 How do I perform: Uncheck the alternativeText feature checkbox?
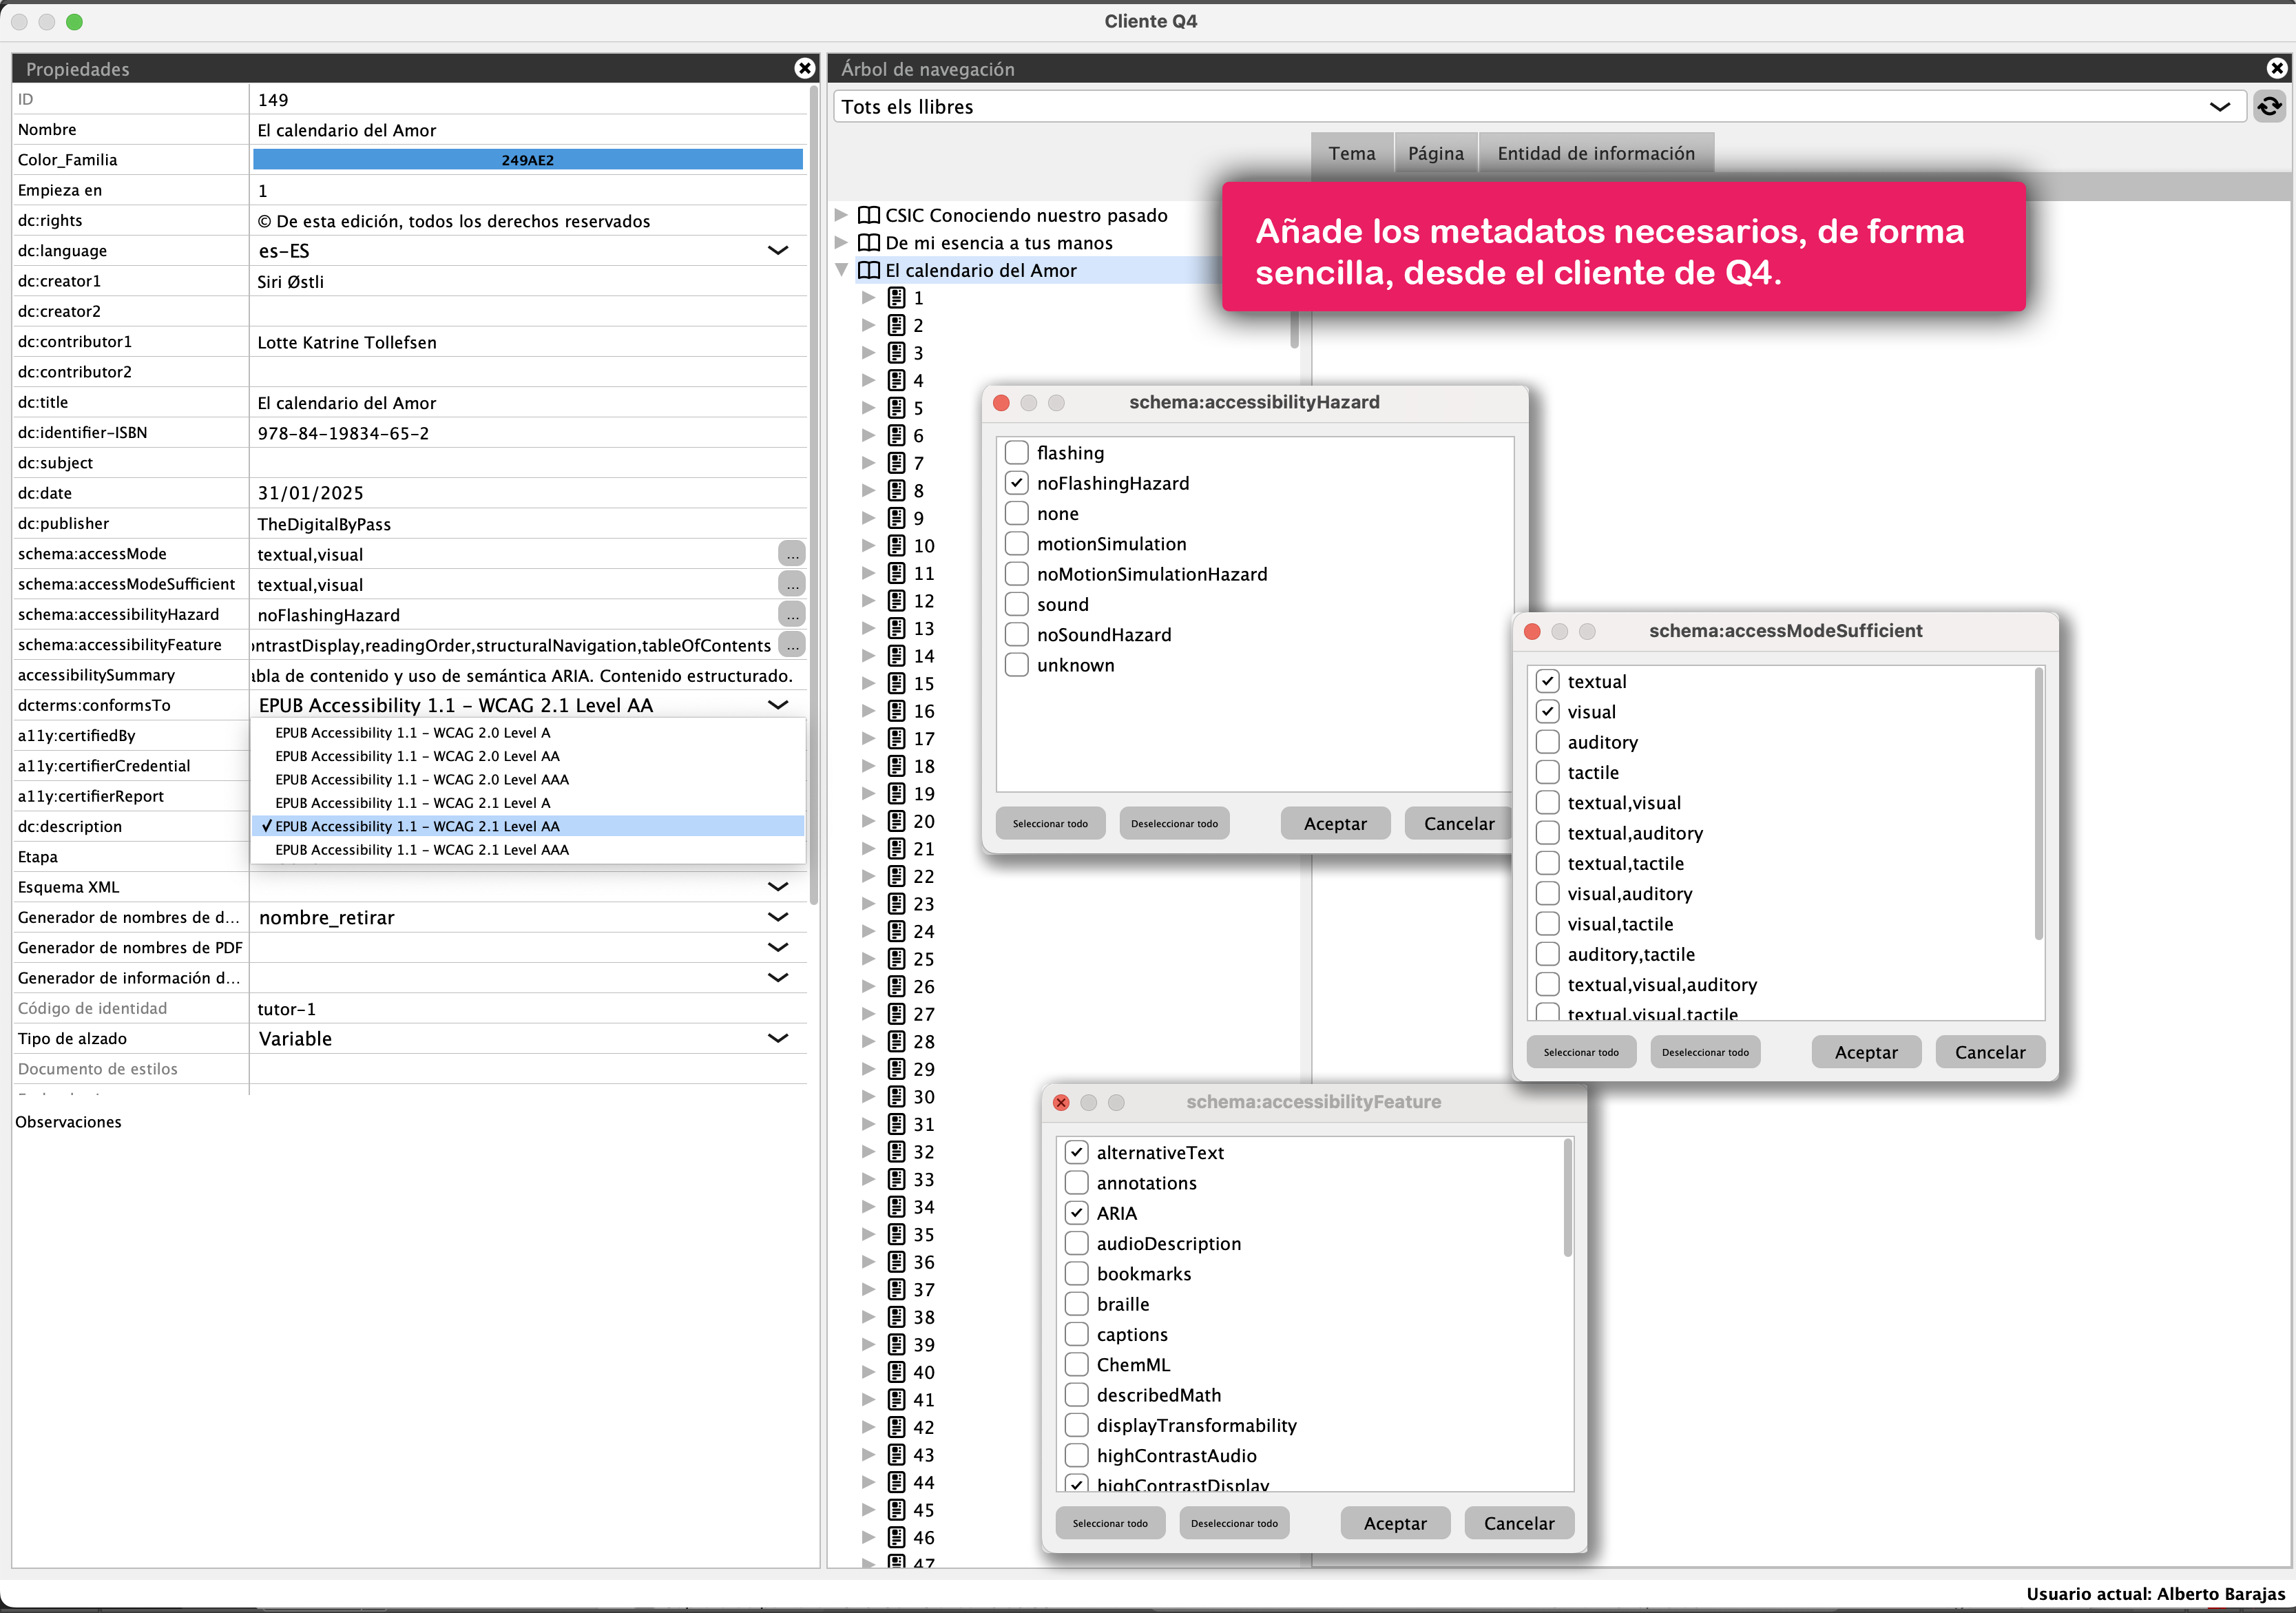pyautogui.click(x=1076, y=1152)
